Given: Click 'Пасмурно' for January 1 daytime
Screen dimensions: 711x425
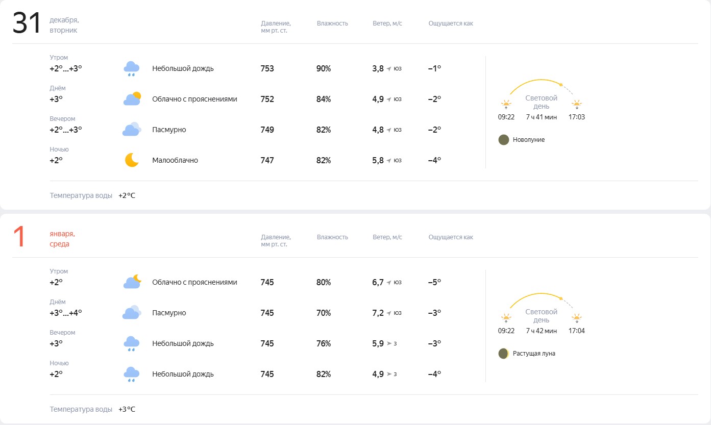Looking at the screenshot, I should point(169,313).
